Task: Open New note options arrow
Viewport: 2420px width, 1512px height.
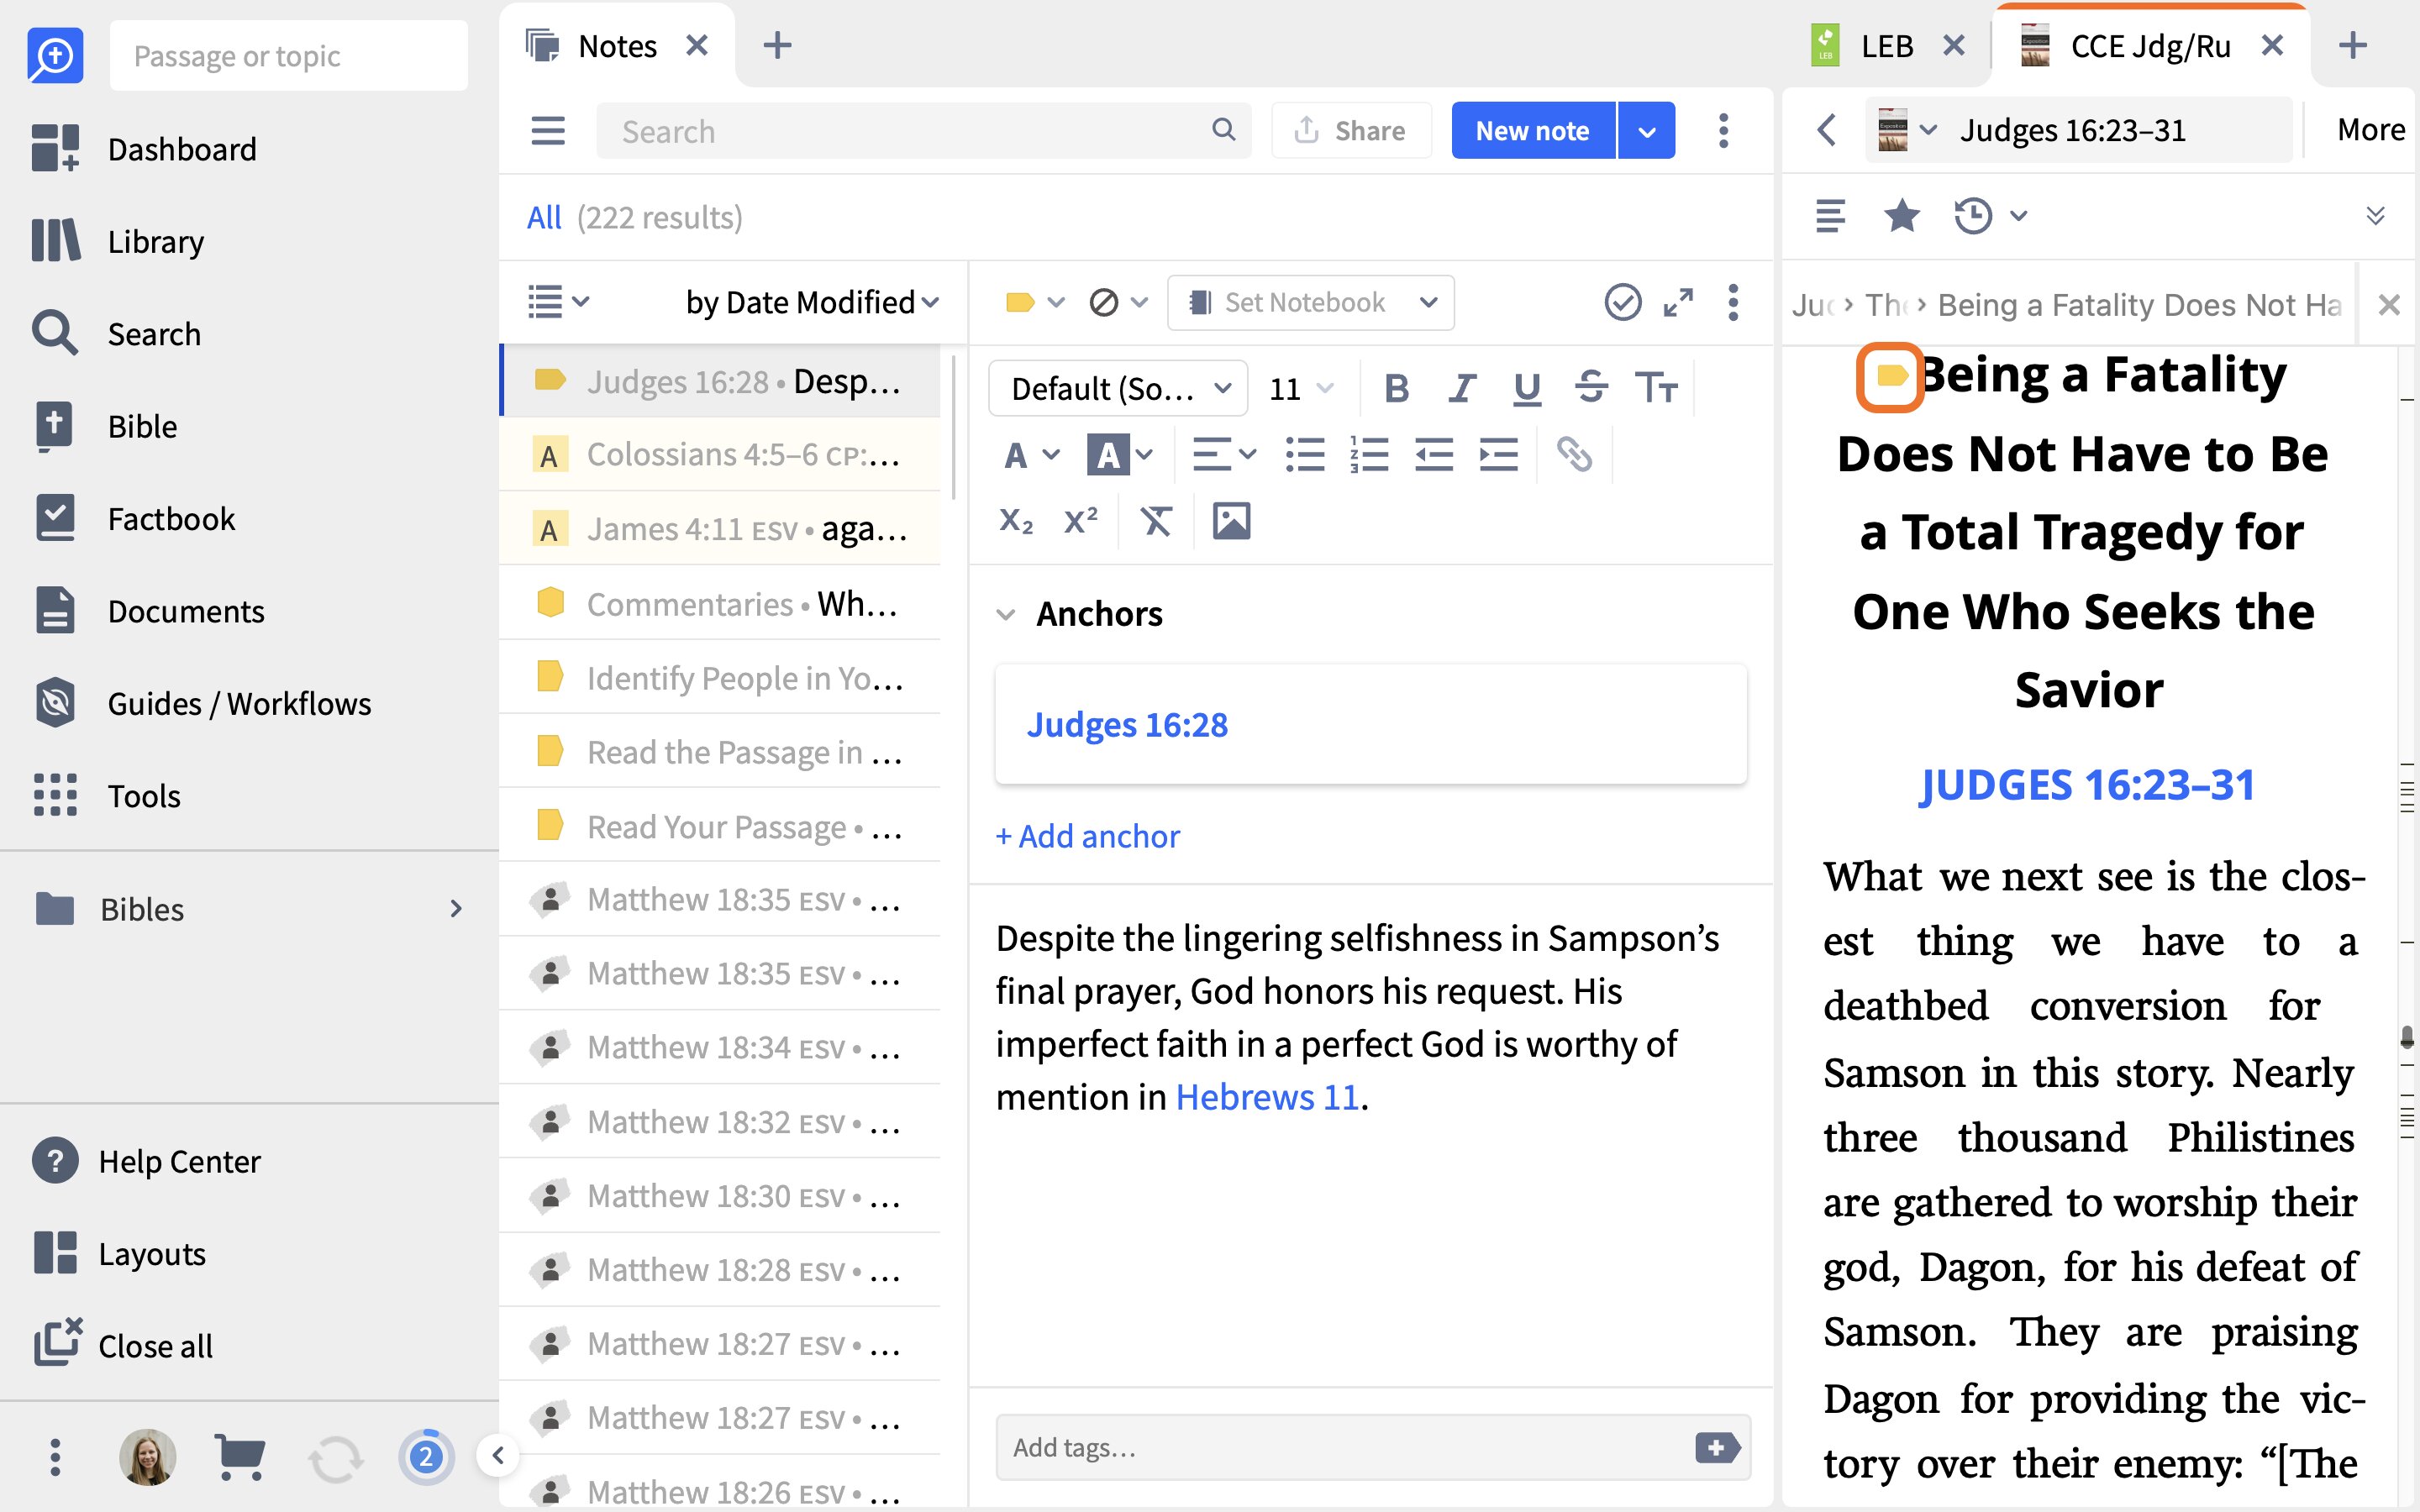Action: tap(1646, 131)
